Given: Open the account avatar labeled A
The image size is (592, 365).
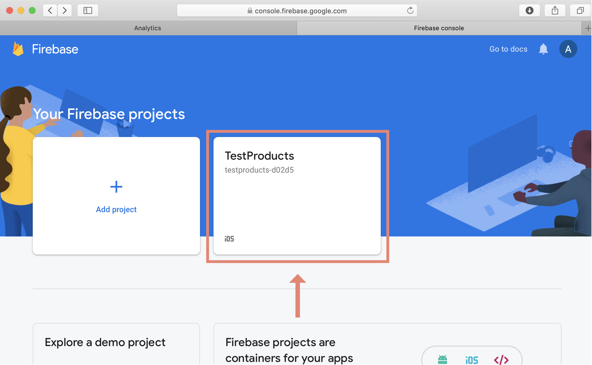Looking at the screenshot, I should pyautogui.click(x=568, y=49).
